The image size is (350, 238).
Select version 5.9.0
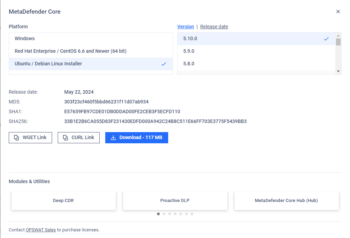(x=257, y=51)
